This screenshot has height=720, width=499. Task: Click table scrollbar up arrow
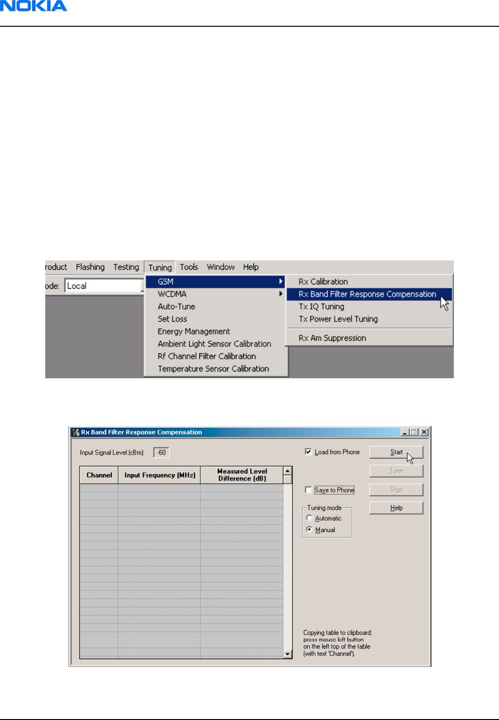tap(288, 471)
